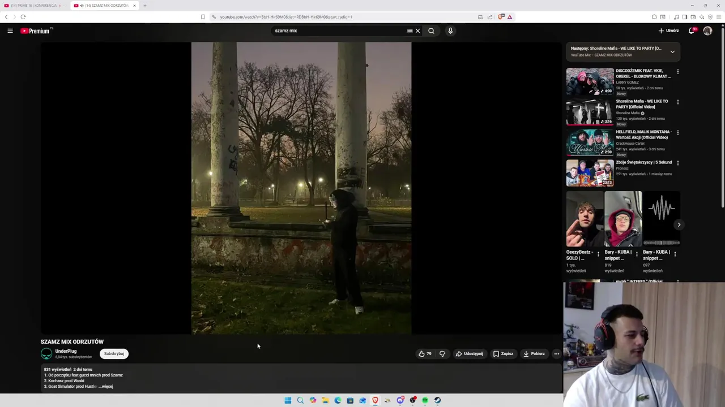Open options for DISCODŻEMIK video
Image resolution: width=725 pixels, height=407 pixels.
coord(677,72)
